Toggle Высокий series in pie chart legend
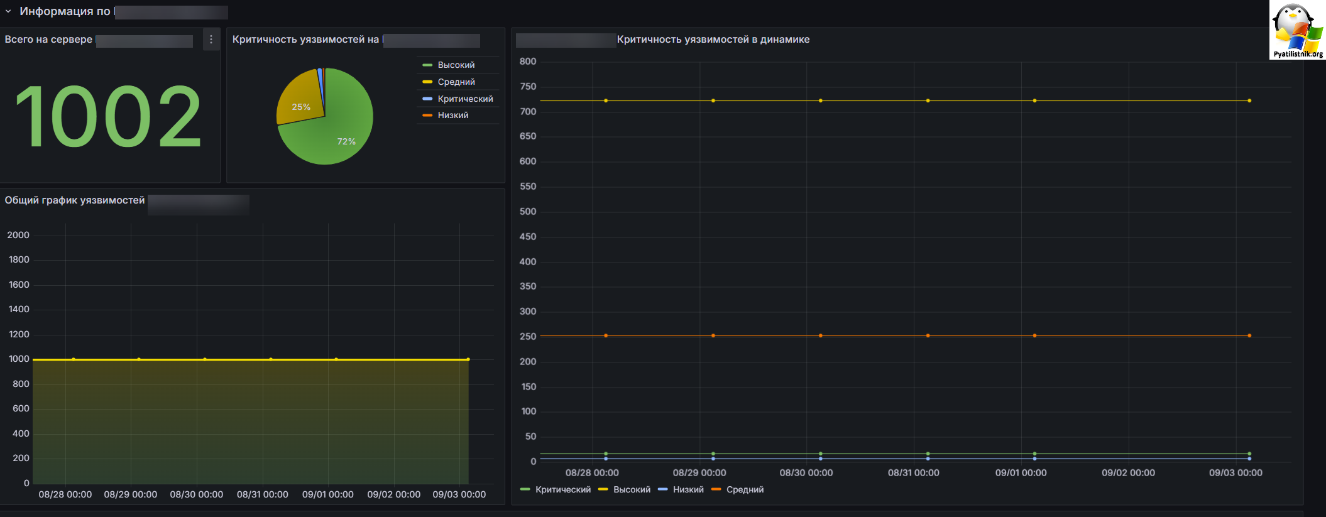 click(456, 65)
